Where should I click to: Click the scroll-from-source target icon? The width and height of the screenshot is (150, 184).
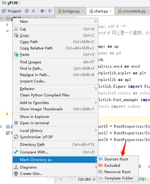click(x=27, y=11)
